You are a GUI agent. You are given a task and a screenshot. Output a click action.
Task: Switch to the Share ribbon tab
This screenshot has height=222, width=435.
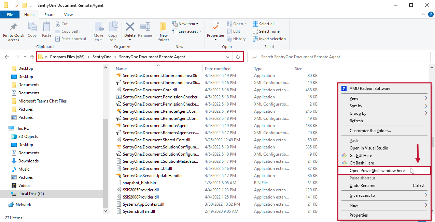tap(49, 15)
